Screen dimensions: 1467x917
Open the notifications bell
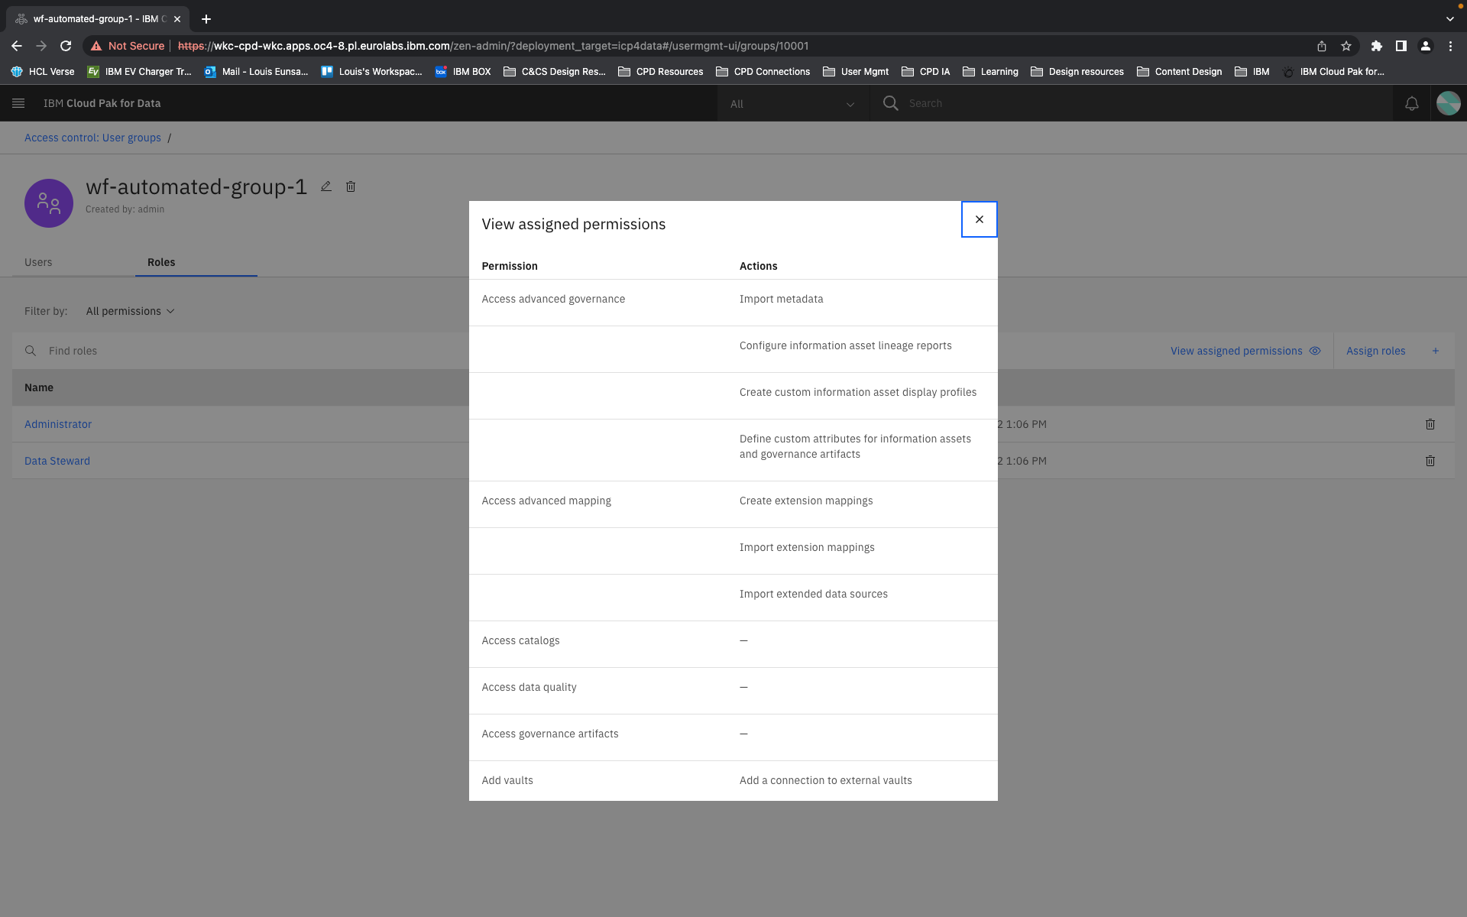click(1411, 103)
